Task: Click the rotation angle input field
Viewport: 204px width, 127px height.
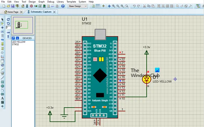Action: (8, 28)
